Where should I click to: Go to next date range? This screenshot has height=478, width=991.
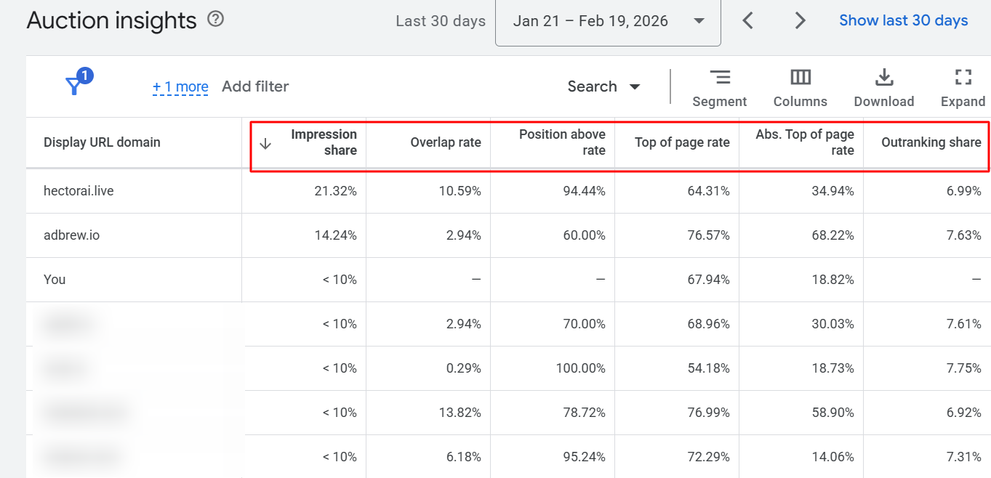pyautogui.click(x=800, y=21)
